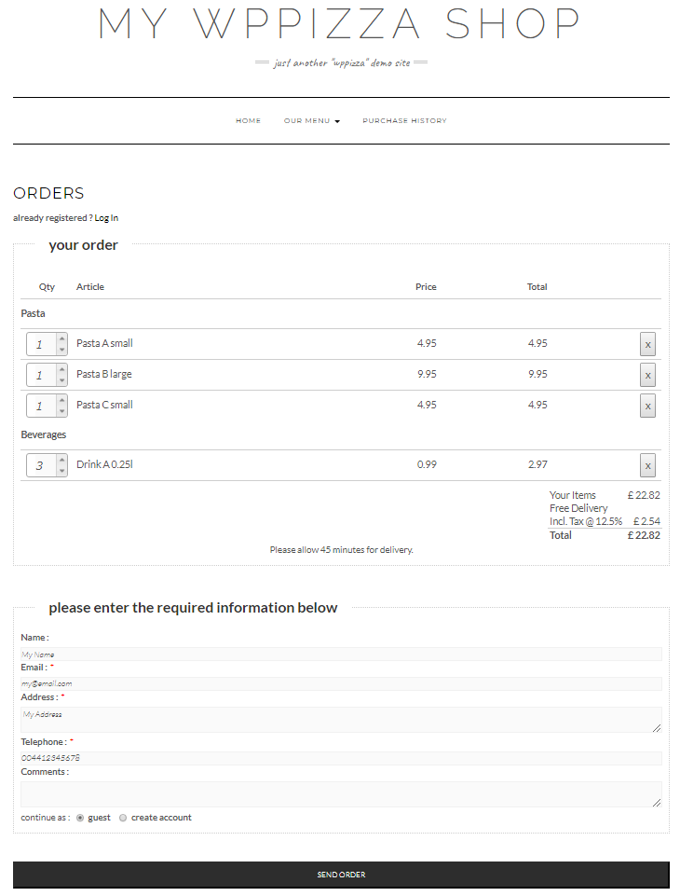Remove Drink A 0.25l from order

(647, 465)
